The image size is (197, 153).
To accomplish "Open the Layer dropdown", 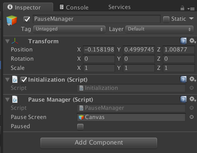I will [159, 29].
